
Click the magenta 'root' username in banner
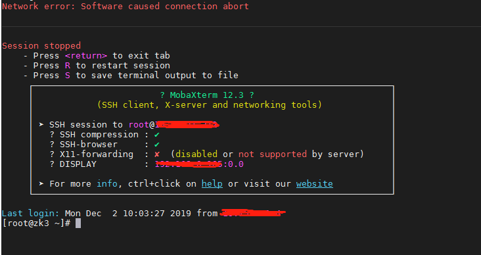(x=139, y=125)
